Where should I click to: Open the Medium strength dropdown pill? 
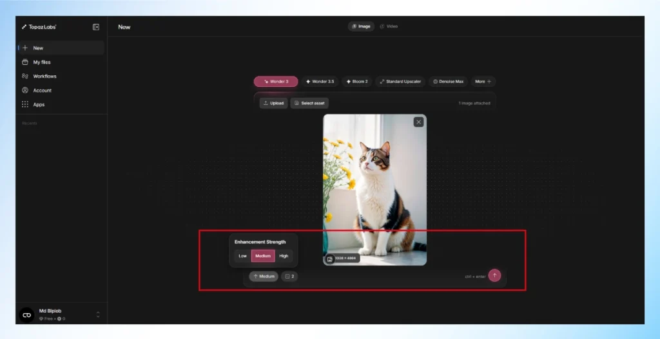(264, 277)
